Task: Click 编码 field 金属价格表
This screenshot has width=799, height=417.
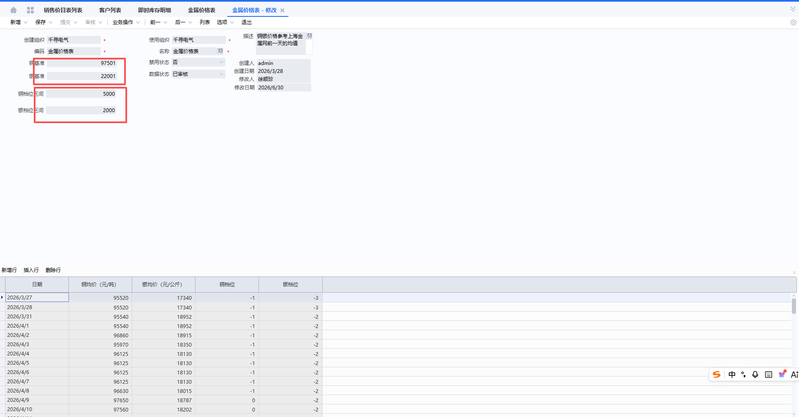Action: tap(73, 51)
